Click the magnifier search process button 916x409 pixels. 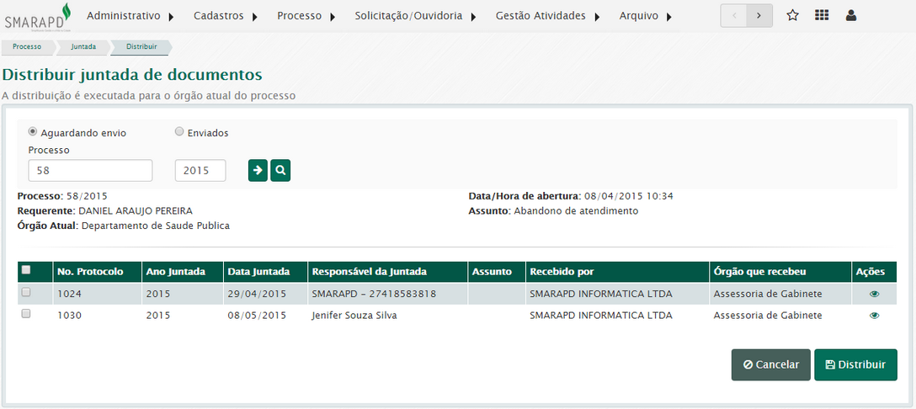[x=280, y=171]
